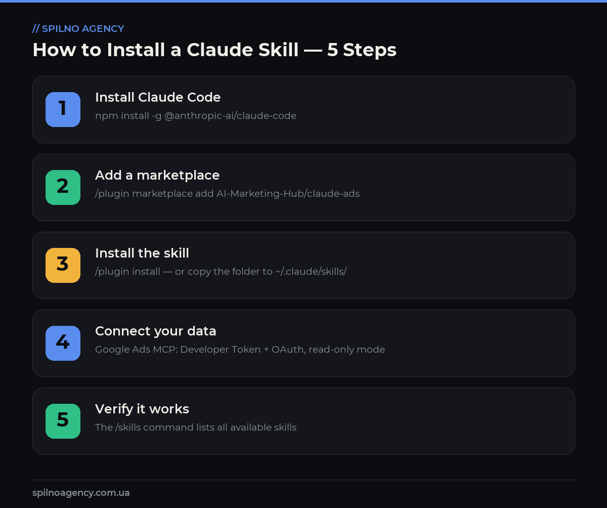The image size is (607, 508).
Task: Click the /skills command description text
Action: click(196, 428)
